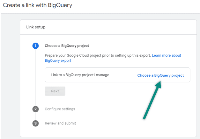Click the word export in the blue link
Viewport: 200px width, 139px height.
tap(66, 61)
